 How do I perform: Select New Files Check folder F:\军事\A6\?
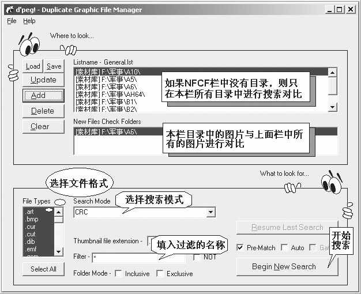tap(206, 131)
